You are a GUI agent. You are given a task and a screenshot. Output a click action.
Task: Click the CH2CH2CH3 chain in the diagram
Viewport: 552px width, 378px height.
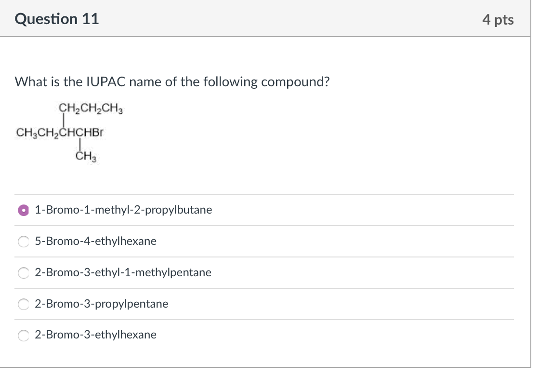[x=90, y=109]
